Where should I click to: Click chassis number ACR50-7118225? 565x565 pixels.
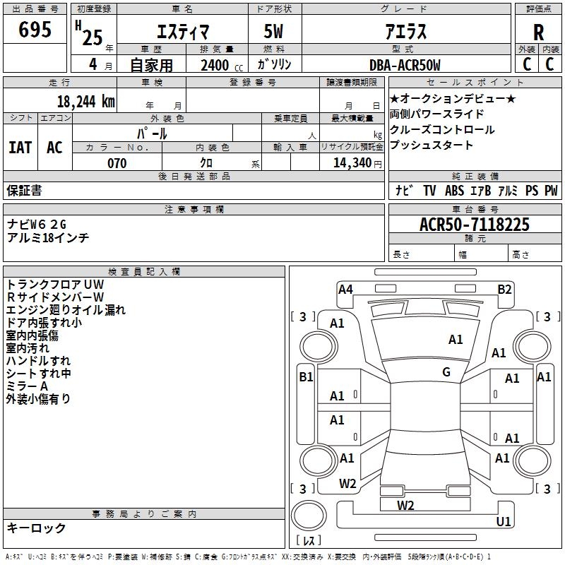click(x=475, y=224)
